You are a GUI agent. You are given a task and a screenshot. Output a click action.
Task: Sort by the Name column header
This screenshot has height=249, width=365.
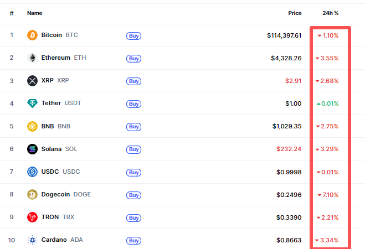coord(34,13)
